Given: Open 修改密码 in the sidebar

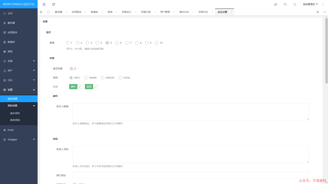Looking at the screenshot, I should tap(19, 120).
